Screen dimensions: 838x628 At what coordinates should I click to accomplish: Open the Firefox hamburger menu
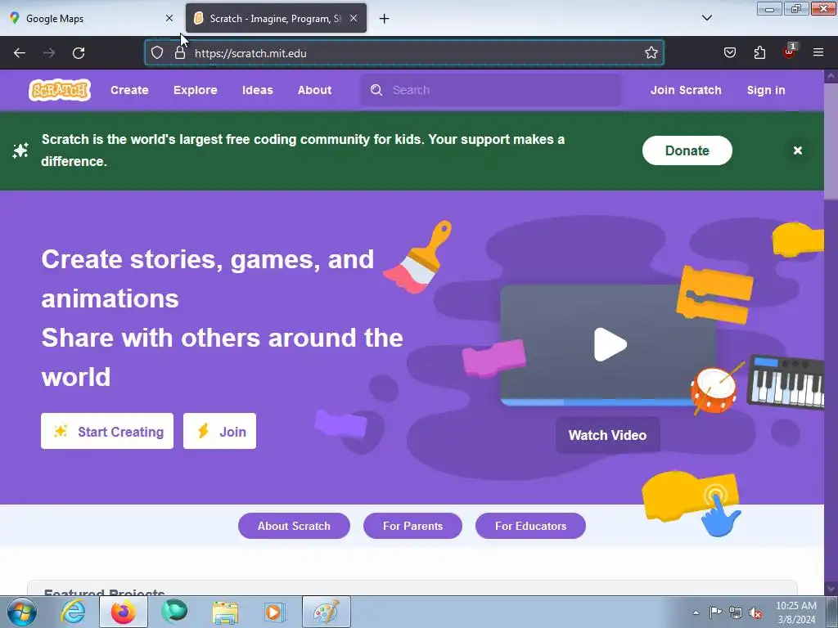tap(818, 53)
